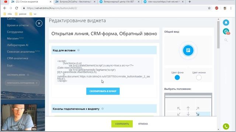Screen dimensions: 236x132
Task: Click the site lock icon in address bar
Action: [x=24, y=8]
